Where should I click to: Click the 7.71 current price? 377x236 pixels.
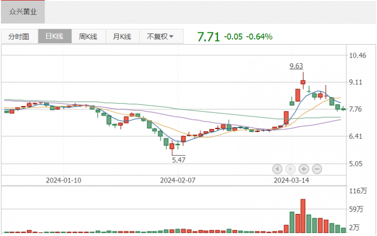(209, 37)
